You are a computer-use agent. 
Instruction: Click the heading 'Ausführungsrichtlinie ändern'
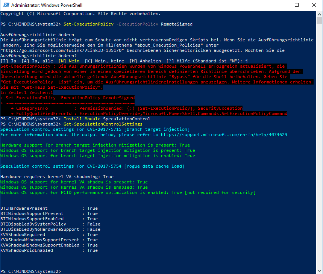coord(37,35)
